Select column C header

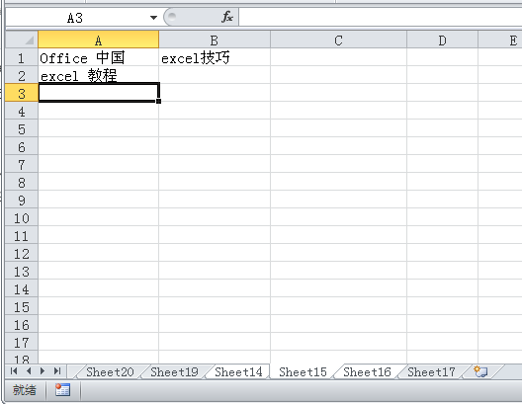click(x=338, y=40)
